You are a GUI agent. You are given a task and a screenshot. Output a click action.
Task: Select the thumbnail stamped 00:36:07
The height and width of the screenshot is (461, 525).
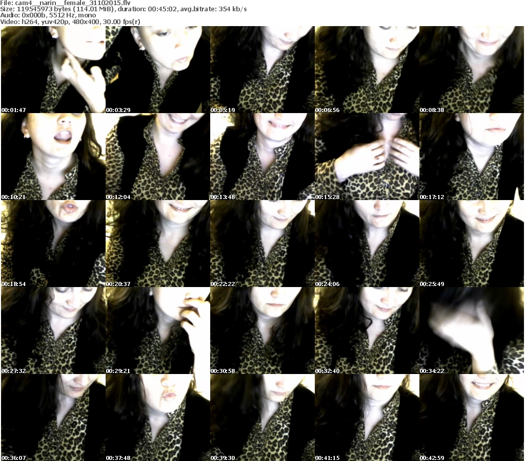tap(53, 418)
